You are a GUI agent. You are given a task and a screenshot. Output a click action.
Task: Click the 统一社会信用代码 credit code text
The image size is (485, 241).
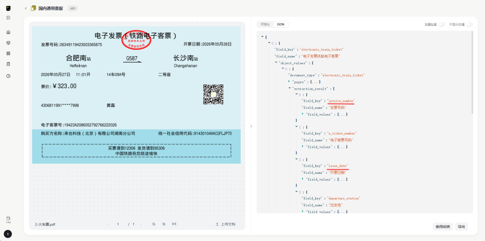point(195,133)
